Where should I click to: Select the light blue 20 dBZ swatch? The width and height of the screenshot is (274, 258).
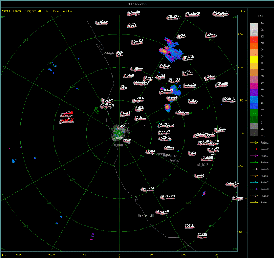coord(254,99)
